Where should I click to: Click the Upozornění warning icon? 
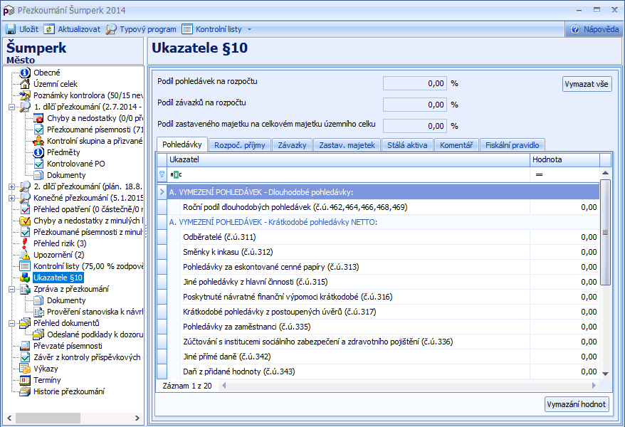(x=25, y=255)
